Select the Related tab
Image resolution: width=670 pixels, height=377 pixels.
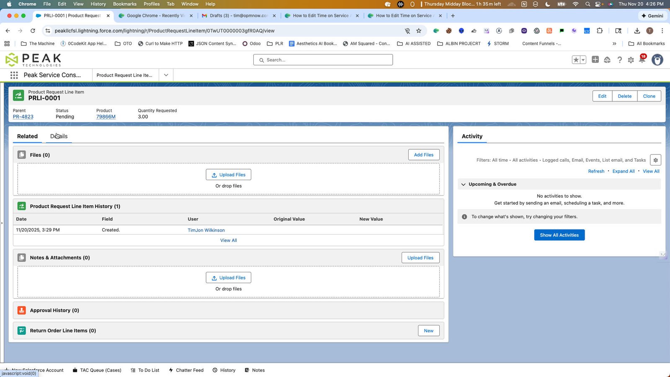[x=27, y=136]
